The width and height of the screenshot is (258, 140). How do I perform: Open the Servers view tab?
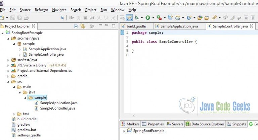click(175, 124)
